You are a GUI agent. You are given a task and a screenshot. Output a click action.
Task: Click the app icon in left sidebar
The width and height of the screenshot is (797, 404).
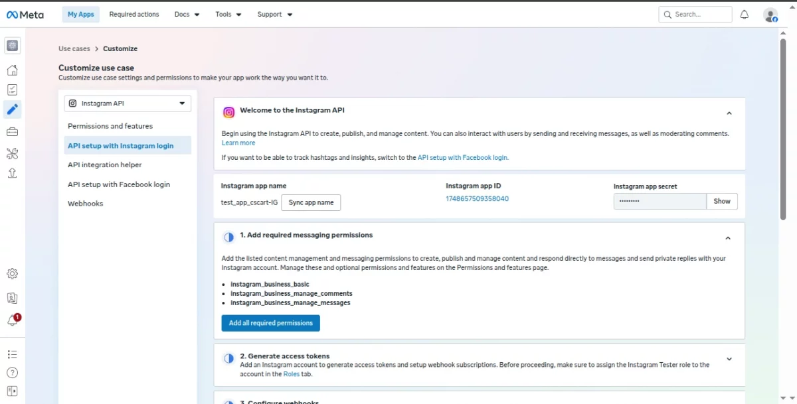click(x=13, y=46)
